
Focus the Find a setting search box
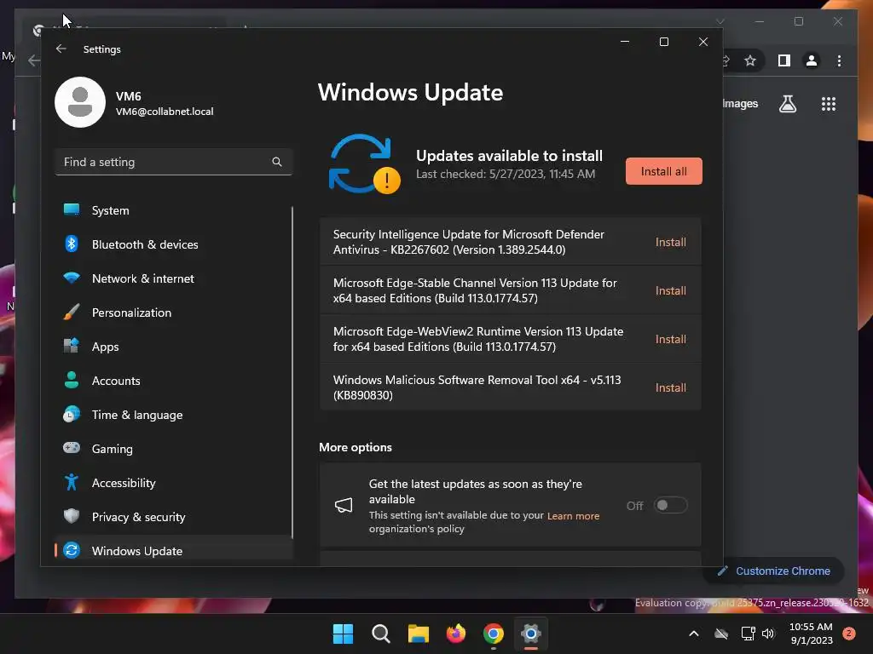pyautogui.click(x=174, y=162)
